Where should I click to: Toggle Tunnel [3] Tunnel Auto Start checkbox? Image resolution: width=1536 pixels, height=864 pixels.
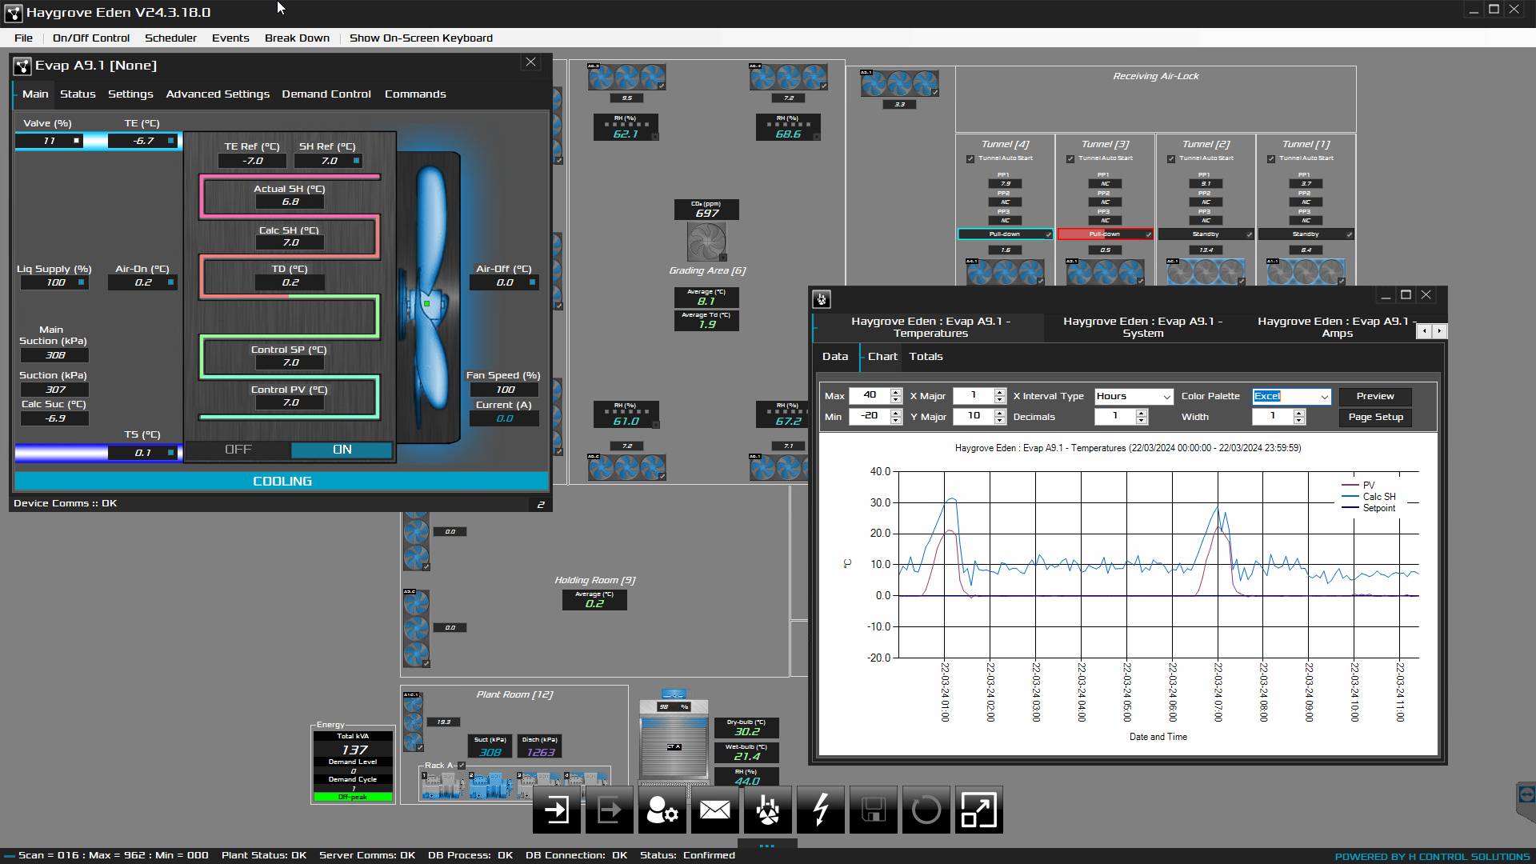pyautogui.click(x=1070, y=158)
